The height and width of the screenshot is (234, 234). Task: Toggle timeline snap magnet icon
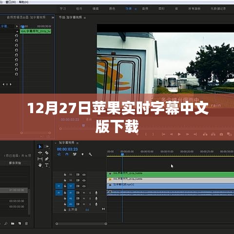[x=67, y=154]
